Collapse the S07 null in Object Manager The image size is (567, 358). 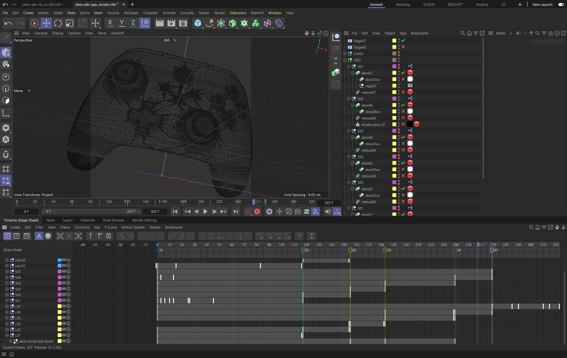(349, 67)
